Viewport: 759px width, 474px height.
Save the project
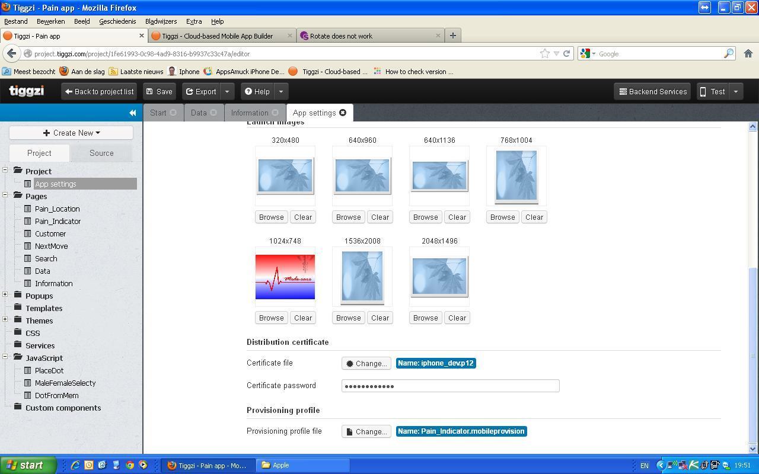click(x=159, y=92)
